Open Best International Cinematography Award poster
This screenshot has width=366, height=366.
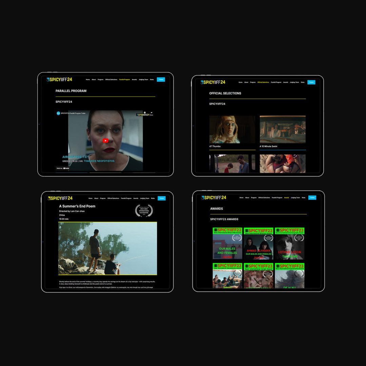[x=289, y=243]
